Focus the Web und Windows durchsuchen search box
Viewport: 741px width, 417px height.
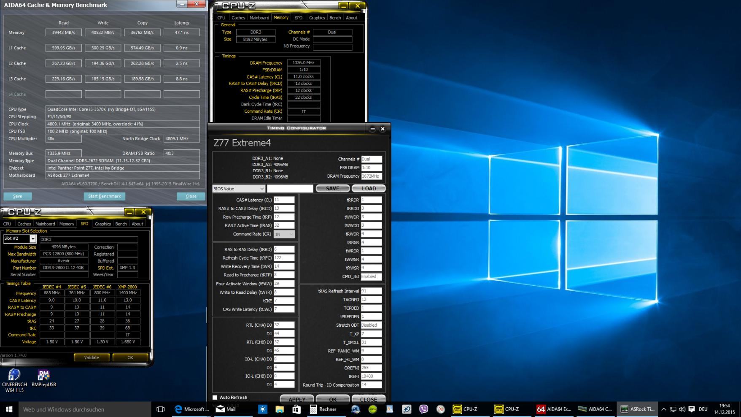85,409
